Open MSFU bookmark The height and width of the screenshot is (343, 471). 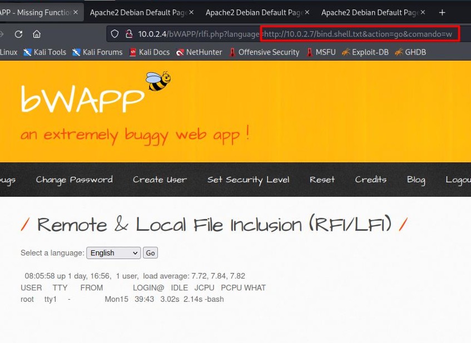pyautogui.click(x=321, y=52)
